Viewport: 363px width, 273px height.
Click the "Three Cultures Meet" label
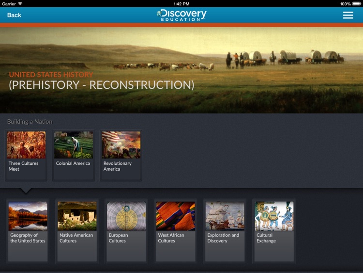(23, 166)
